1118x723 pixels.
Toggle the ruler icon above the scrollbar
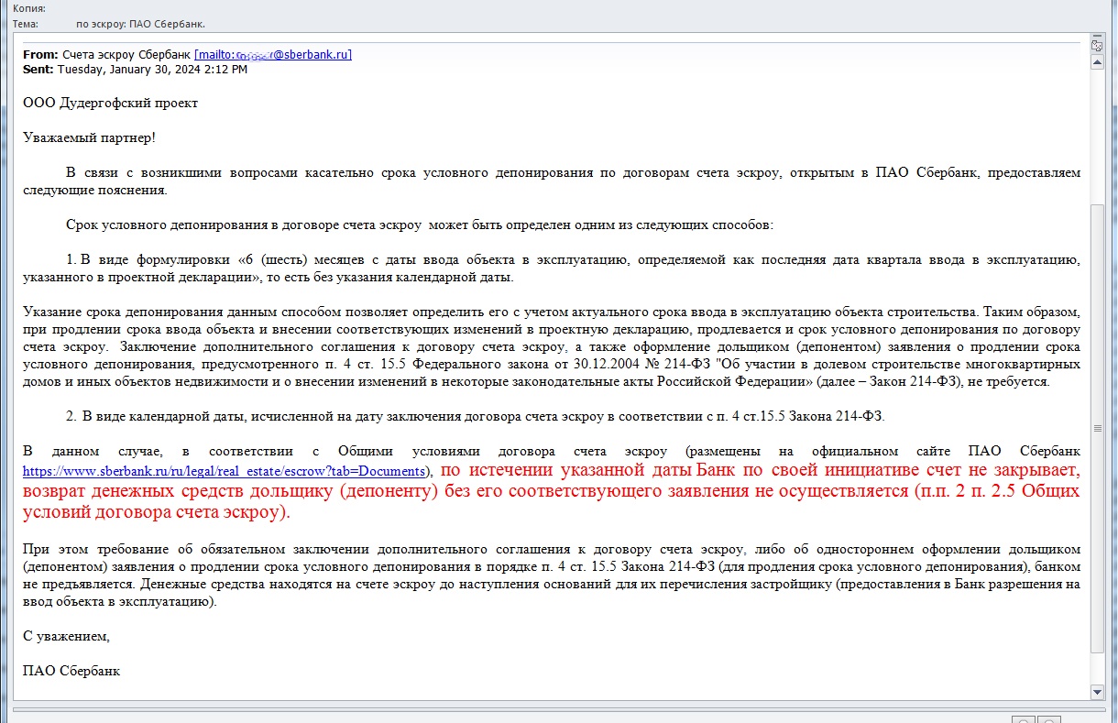pos(1097,46)
